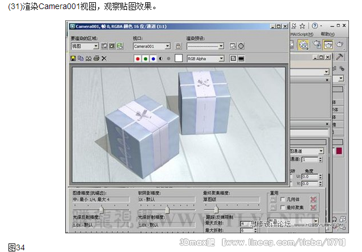Click the render setup icon beside preset dropdown
The height and width of the screenshot is (252, 362).
[232, 46]
